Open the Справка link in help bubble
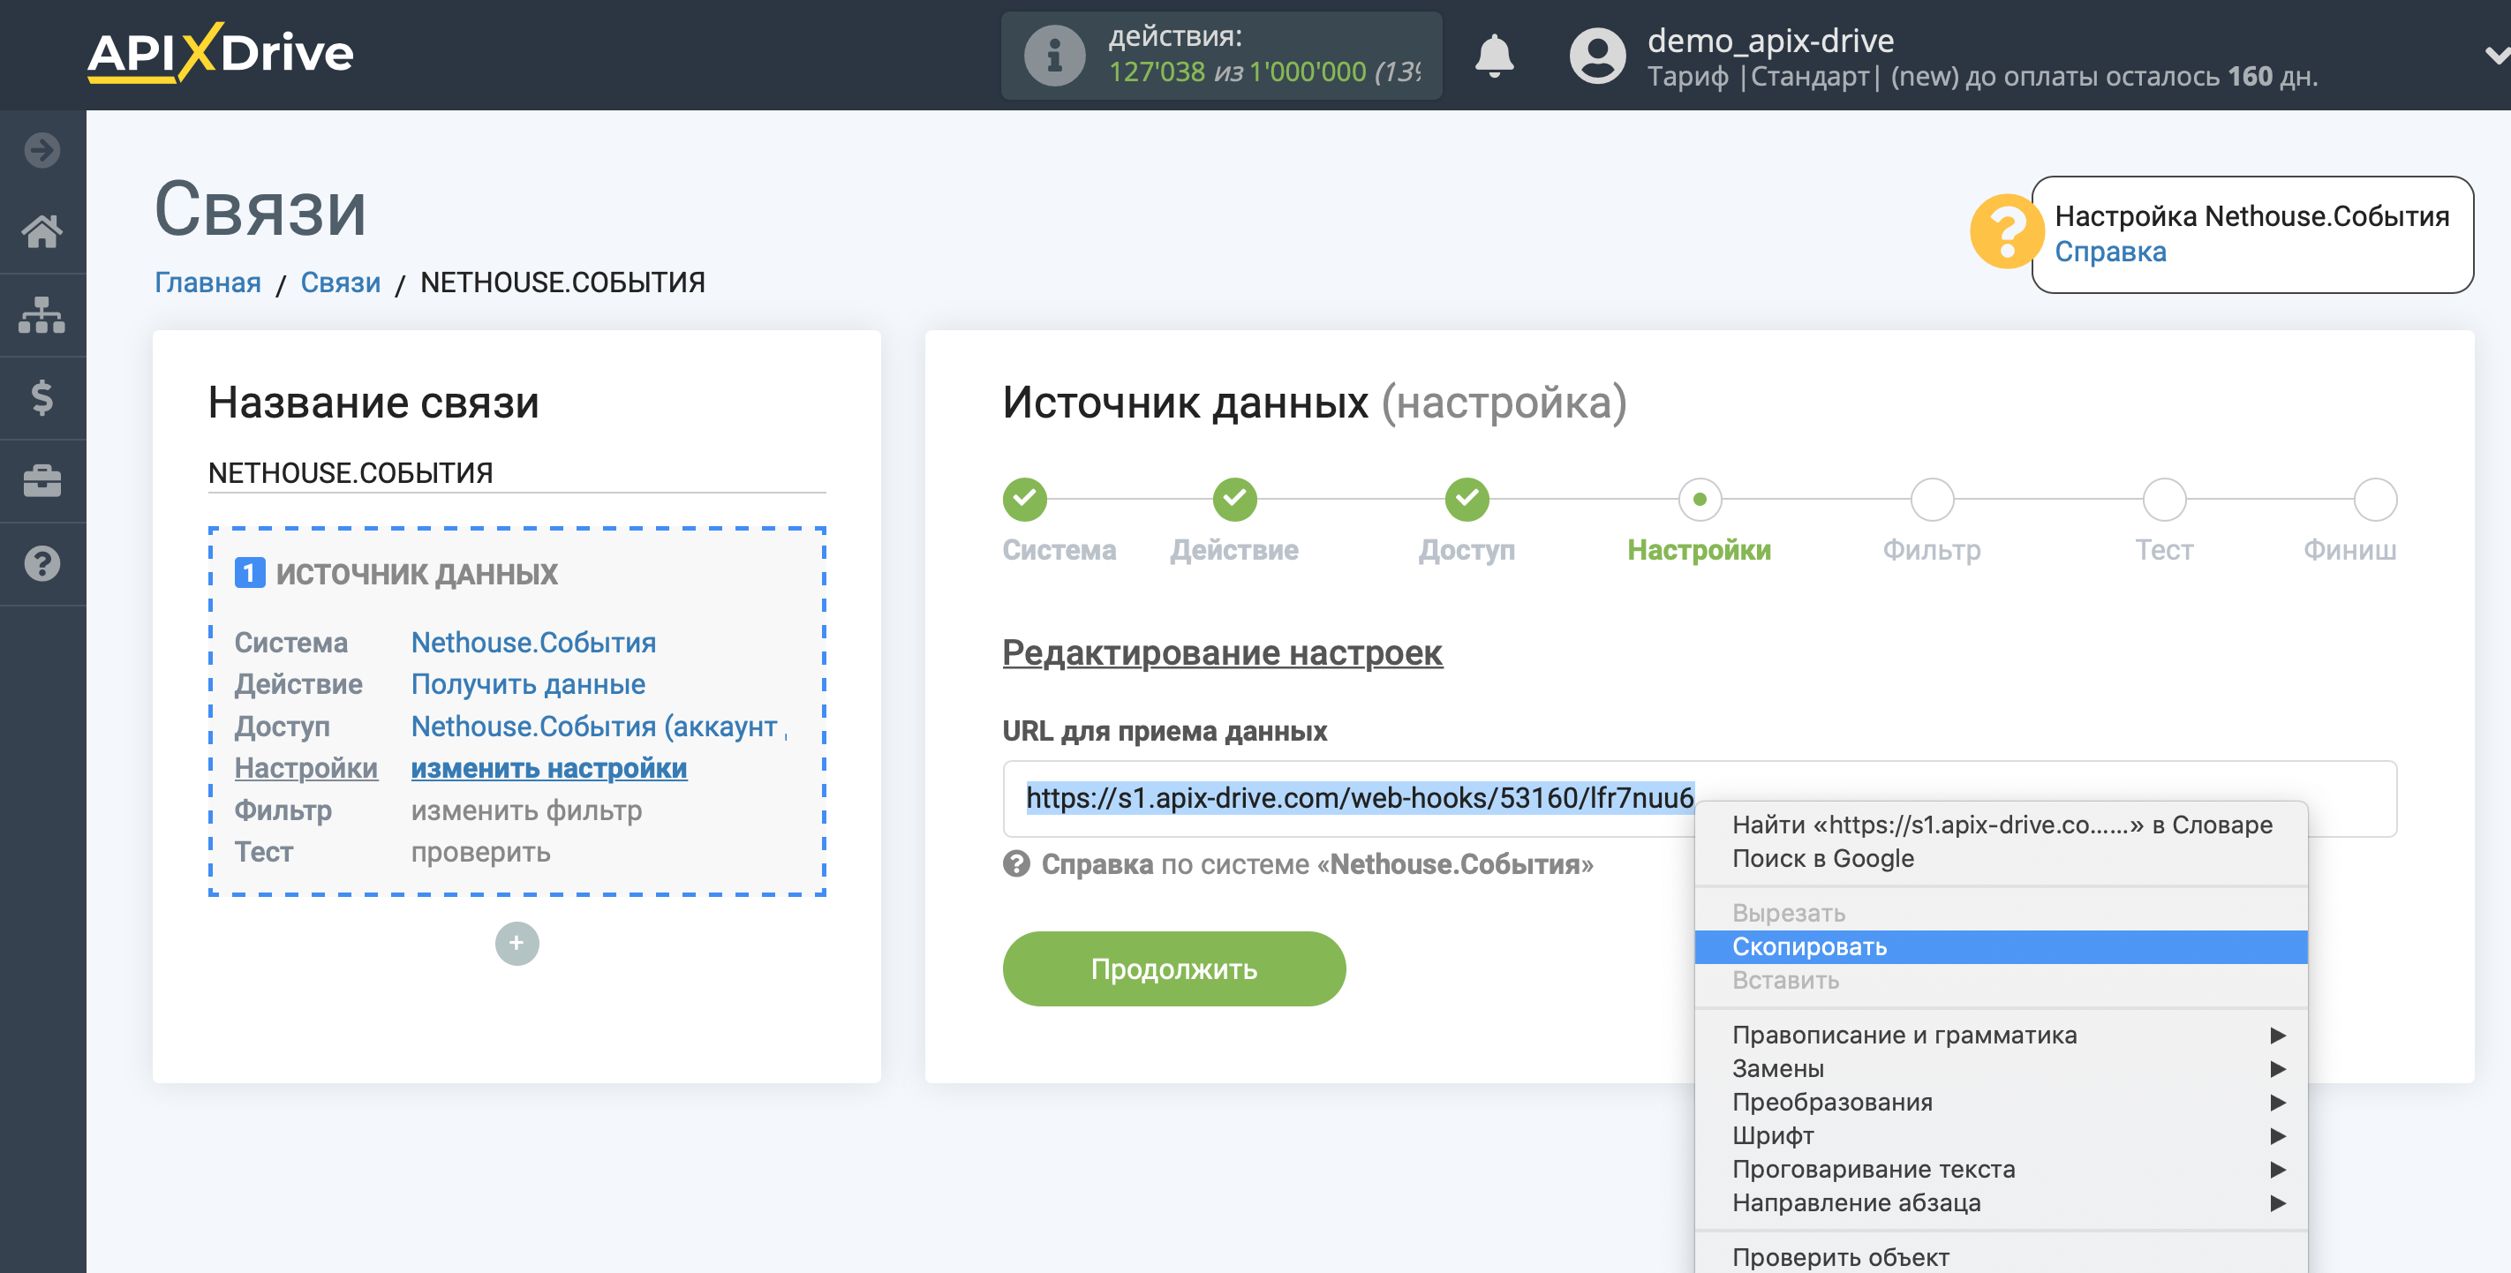 pyautogui.click(x=2109, y=252)
